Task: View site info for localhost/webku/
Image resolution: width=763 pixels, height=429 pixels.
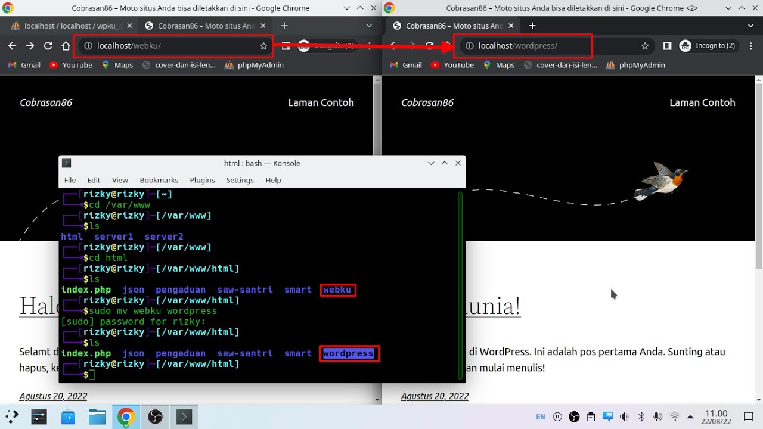Action: click(88, 46)
